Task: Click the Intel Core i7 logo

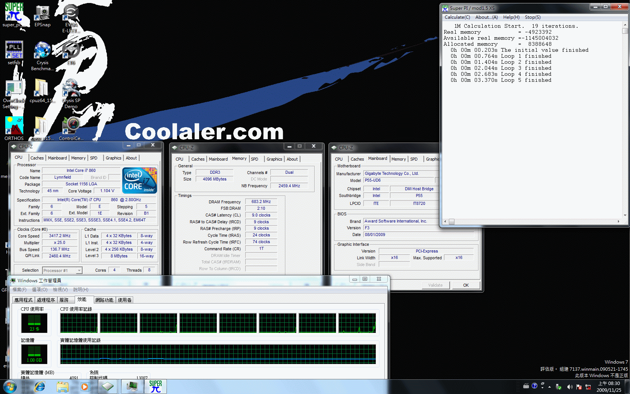Action: click(x=139, y=180)
